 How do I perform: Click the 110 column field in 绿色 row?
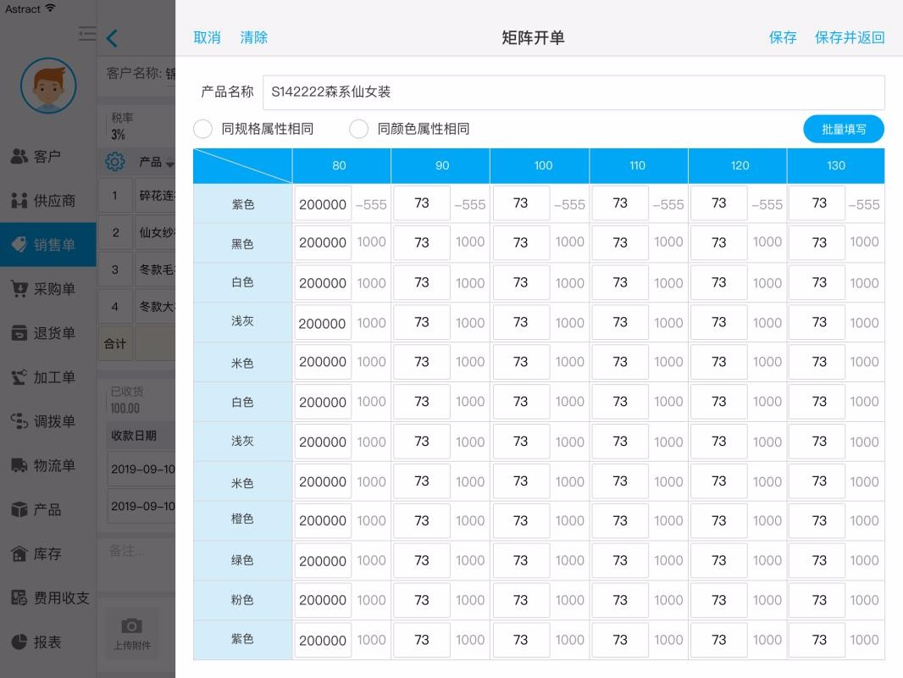(x=620, y=560)
